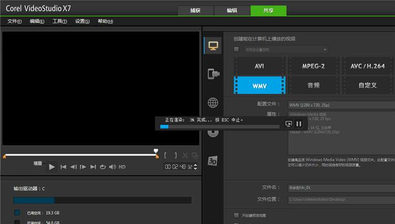Step to the next frame

point(83,167)
